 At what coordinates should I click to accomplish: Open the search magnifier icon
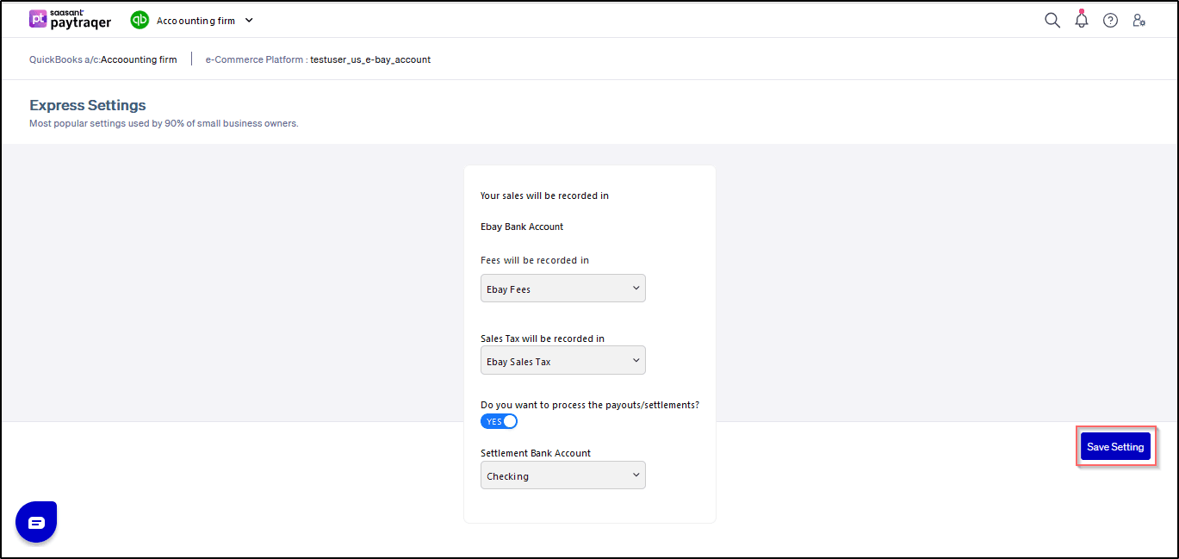[x=1052, y=21]
